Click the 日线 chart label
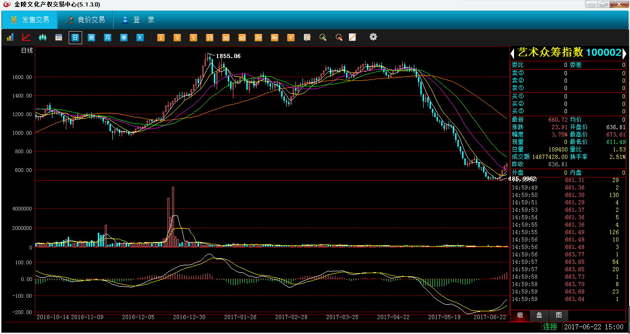 coord(27,51)
